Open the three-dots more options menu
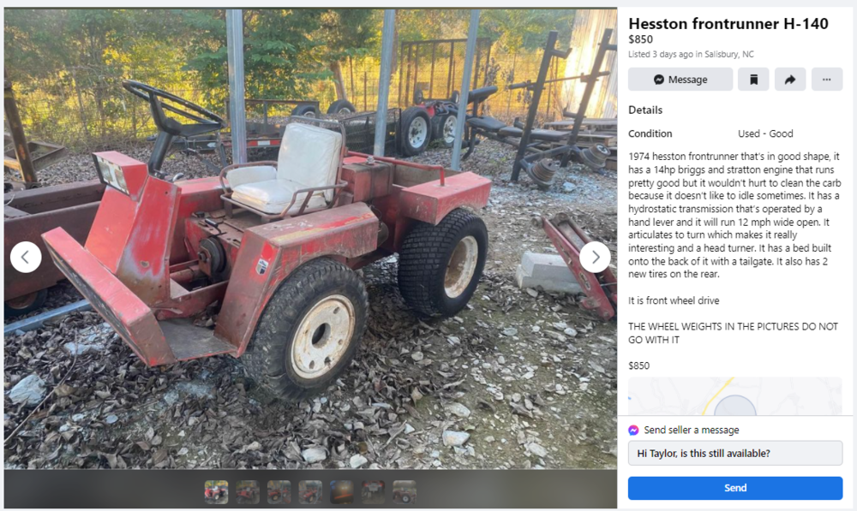The image size is (857, 511). click(x=826, y=79)
